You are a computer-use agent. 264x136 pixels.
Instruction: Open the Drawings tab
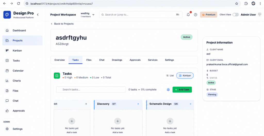[x=117, y=60]
